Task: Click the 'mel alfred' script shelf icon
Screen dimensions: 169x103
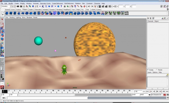Action: pyautogui.click(x=127, y=13)
